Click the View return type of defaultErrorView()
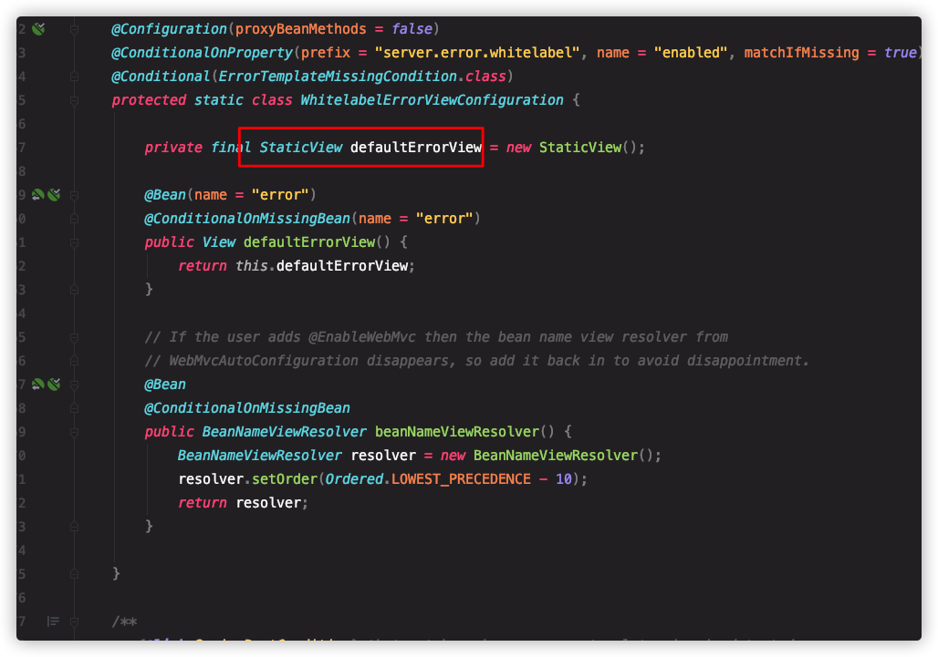The width and height of the screenshot is (938, 657). click(219, 241)
